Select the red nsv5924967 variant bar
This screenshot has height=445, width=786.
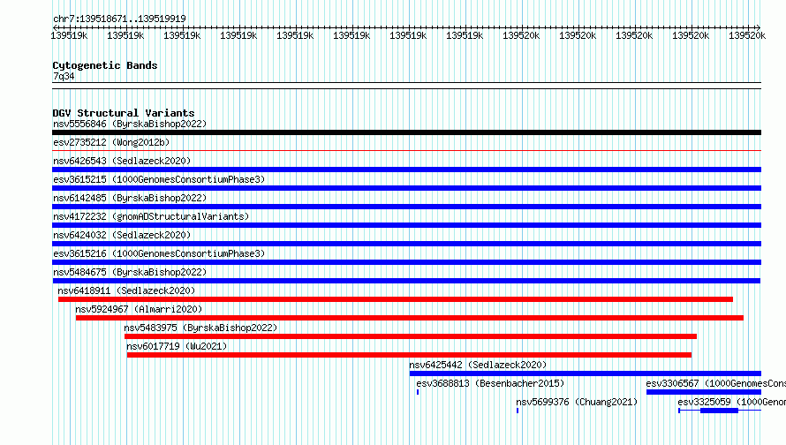point(410,318)
